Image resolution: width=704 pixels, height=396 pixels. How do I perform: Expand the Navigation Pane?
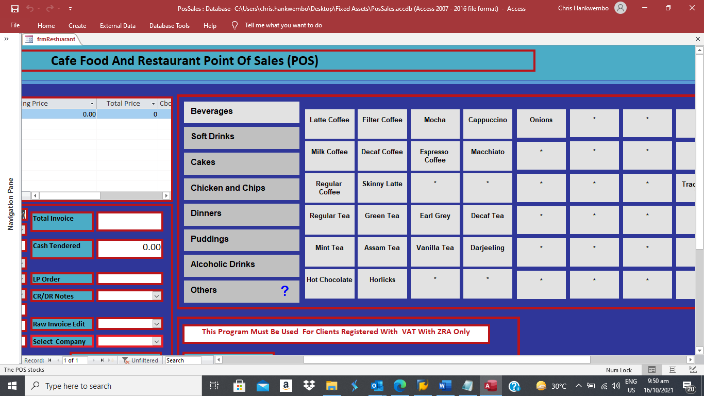(x=7, y=38)
